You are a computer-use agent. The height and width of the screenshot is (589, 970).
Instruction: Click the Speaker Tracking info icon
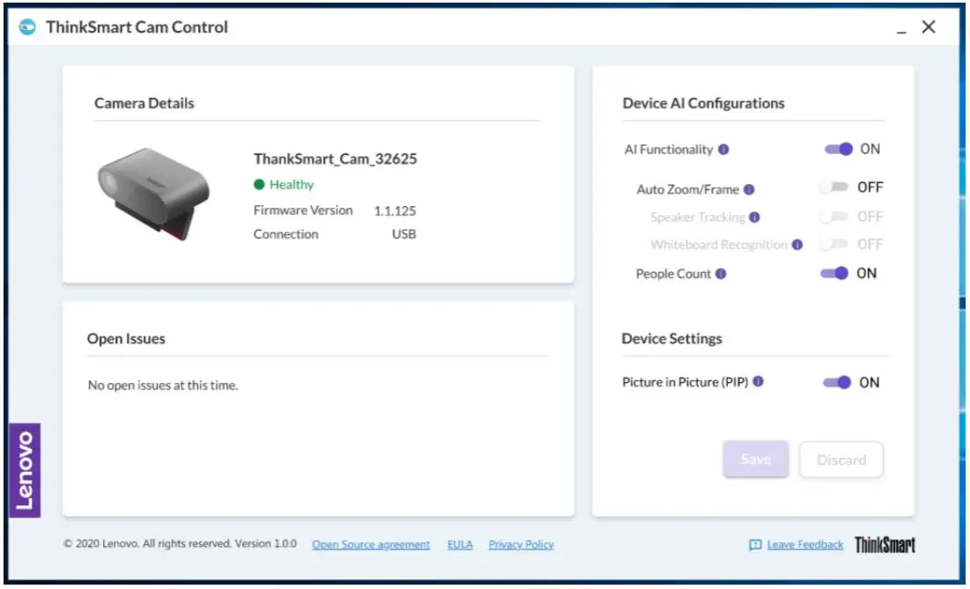point(755,216)
